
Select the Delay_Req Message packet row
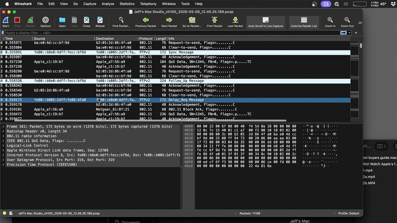[175, 100]
